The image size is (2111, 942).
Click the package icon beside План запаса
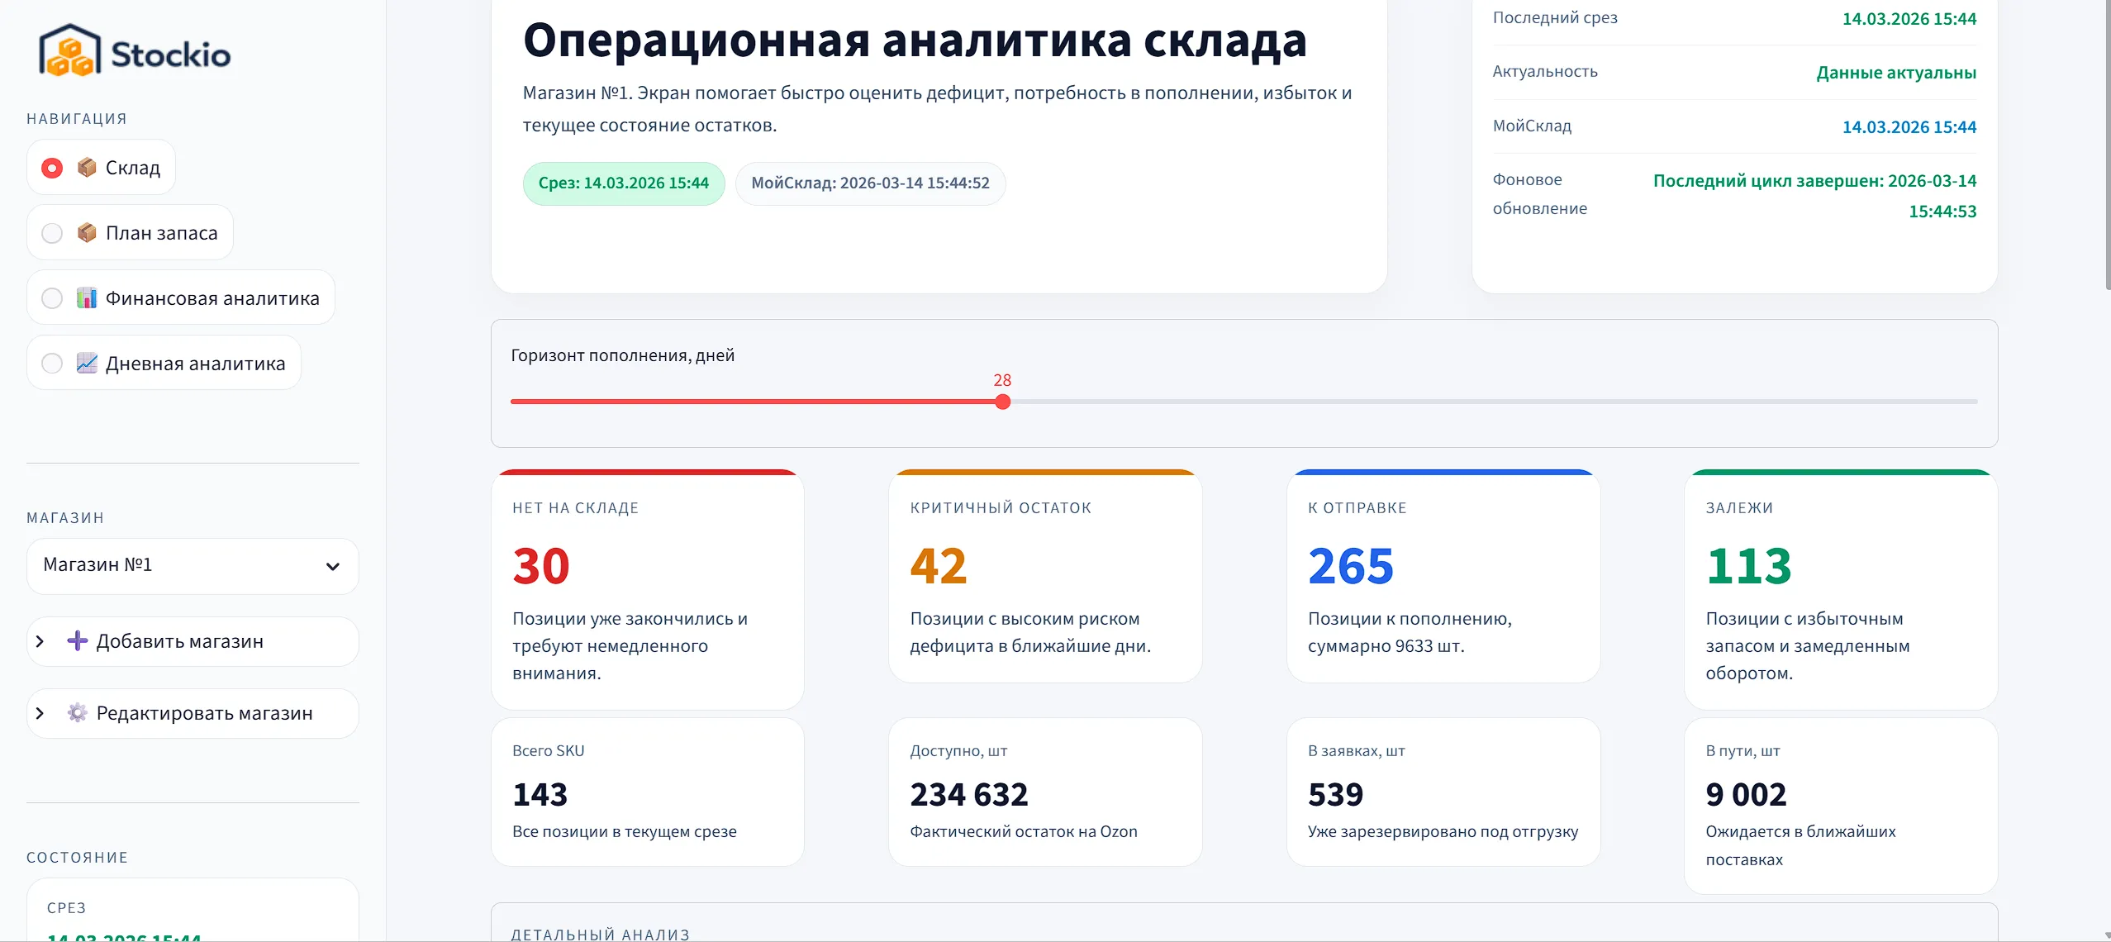(x=88, y=232)
